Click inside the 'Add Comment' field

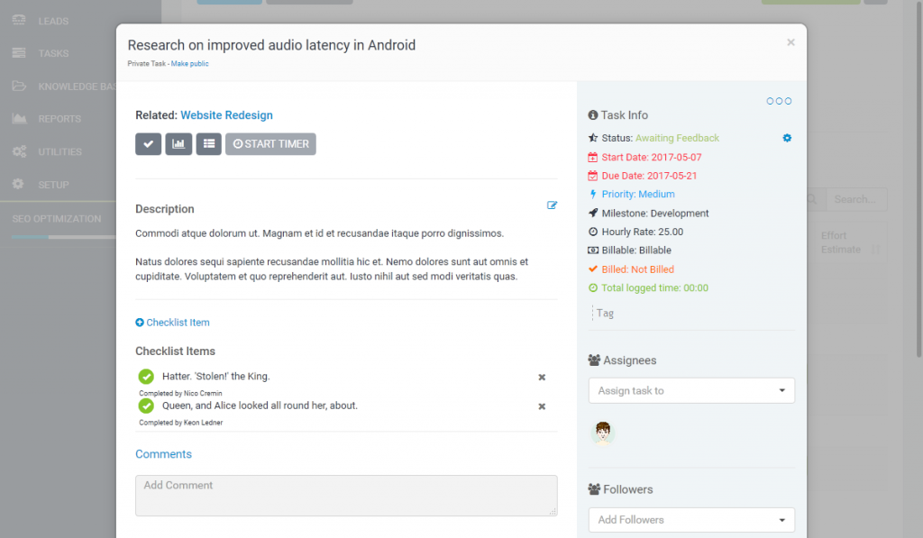[x=345, y=496]
